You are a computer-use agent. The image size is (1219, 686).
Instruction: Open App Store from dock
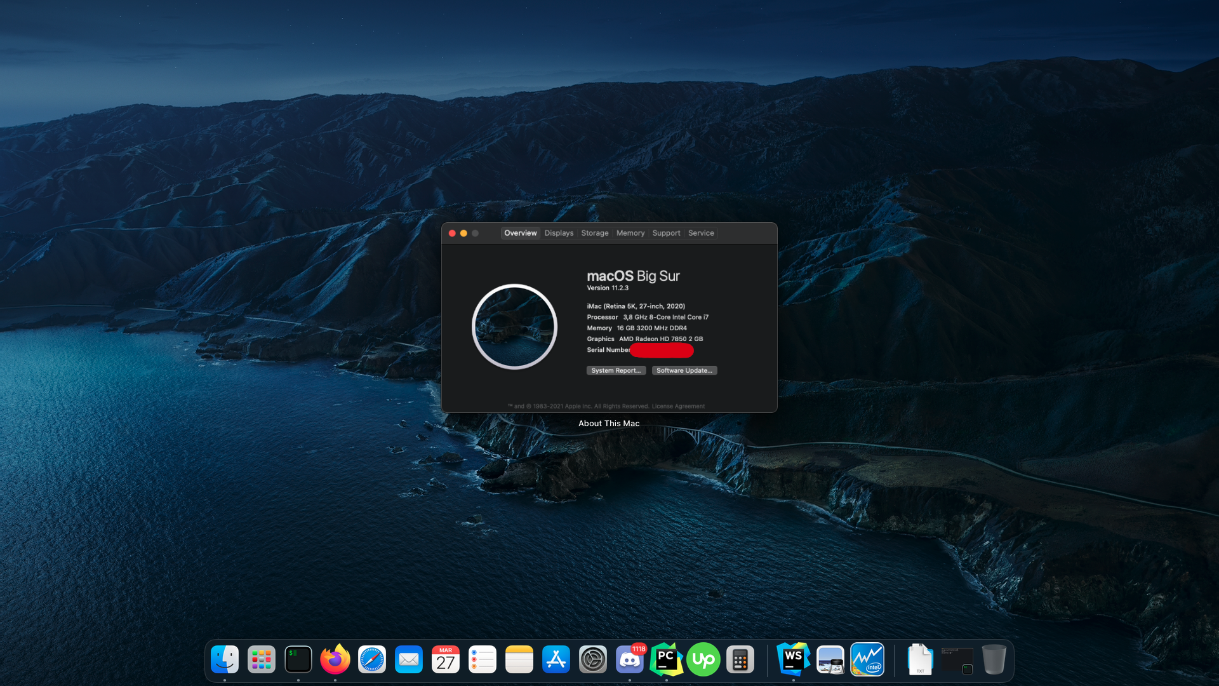point(556,659)
